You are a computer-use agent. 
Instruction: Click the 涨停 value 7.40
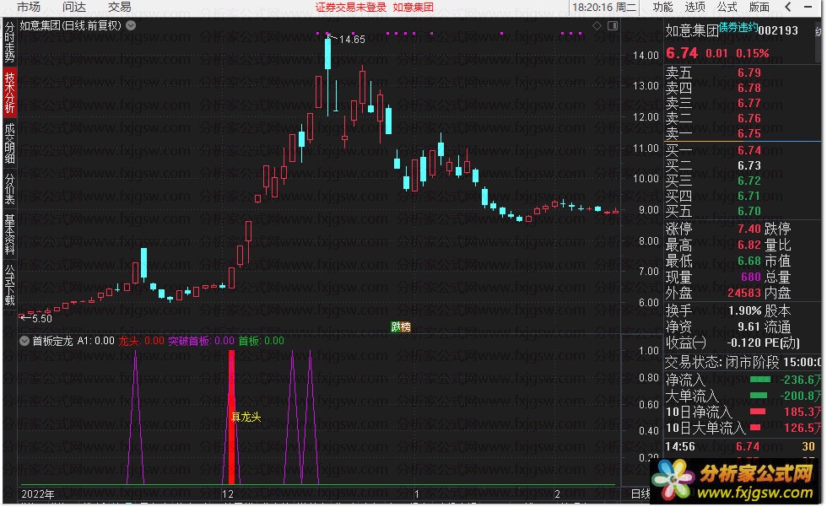pyautogui.click(x=749, y=229)
